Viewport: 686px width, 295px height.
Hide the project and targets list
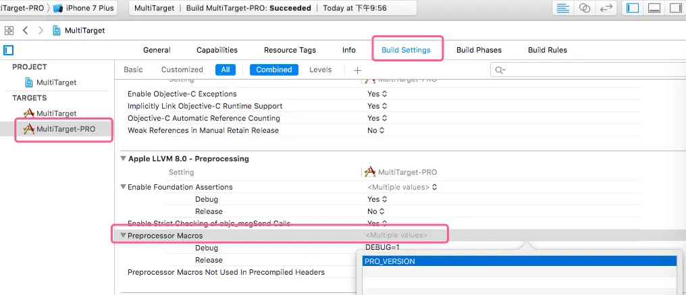(8, 50)
